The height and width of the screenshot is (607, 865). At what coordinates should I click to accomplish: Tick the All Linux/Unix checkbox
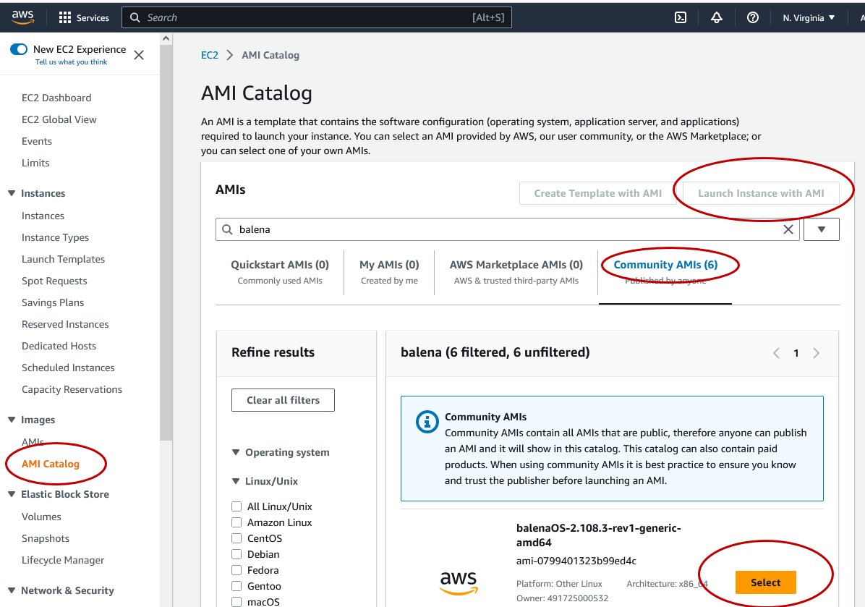(x=237, y=506)
